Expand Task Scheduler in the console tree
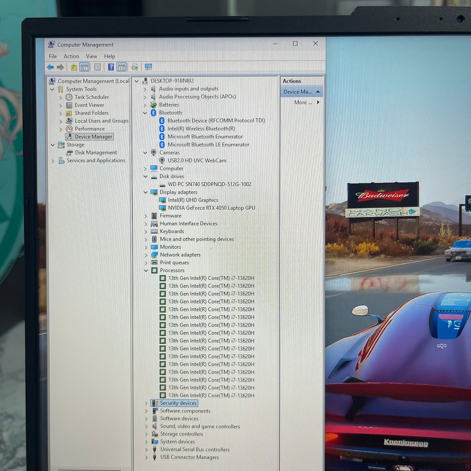The image size is (471, 471). point(61,97)
